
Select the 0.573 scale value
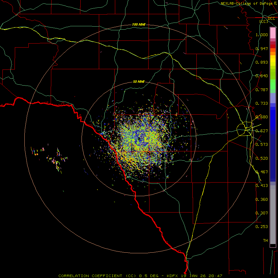pyautogui.click(x=262, y=145)
